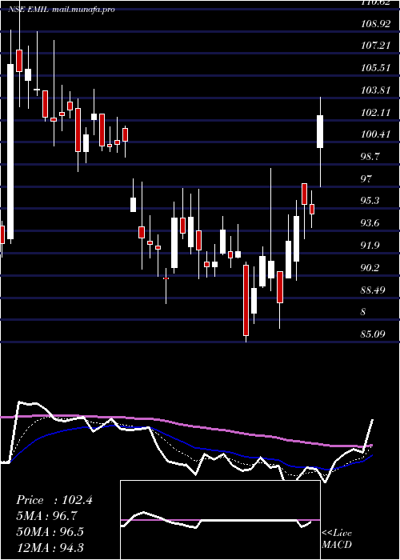
Task: Click the 103.81 price axis label
Action: (x=375, y=90)
